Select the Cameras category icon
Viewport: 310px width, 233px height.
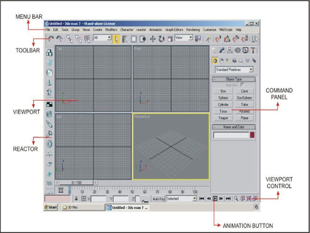pyautogui.click(x=235, y=61)
